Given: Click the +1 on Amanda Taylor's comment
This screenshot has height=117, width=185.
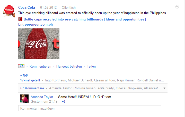Looking at the screenshot, I should [64, 101].
